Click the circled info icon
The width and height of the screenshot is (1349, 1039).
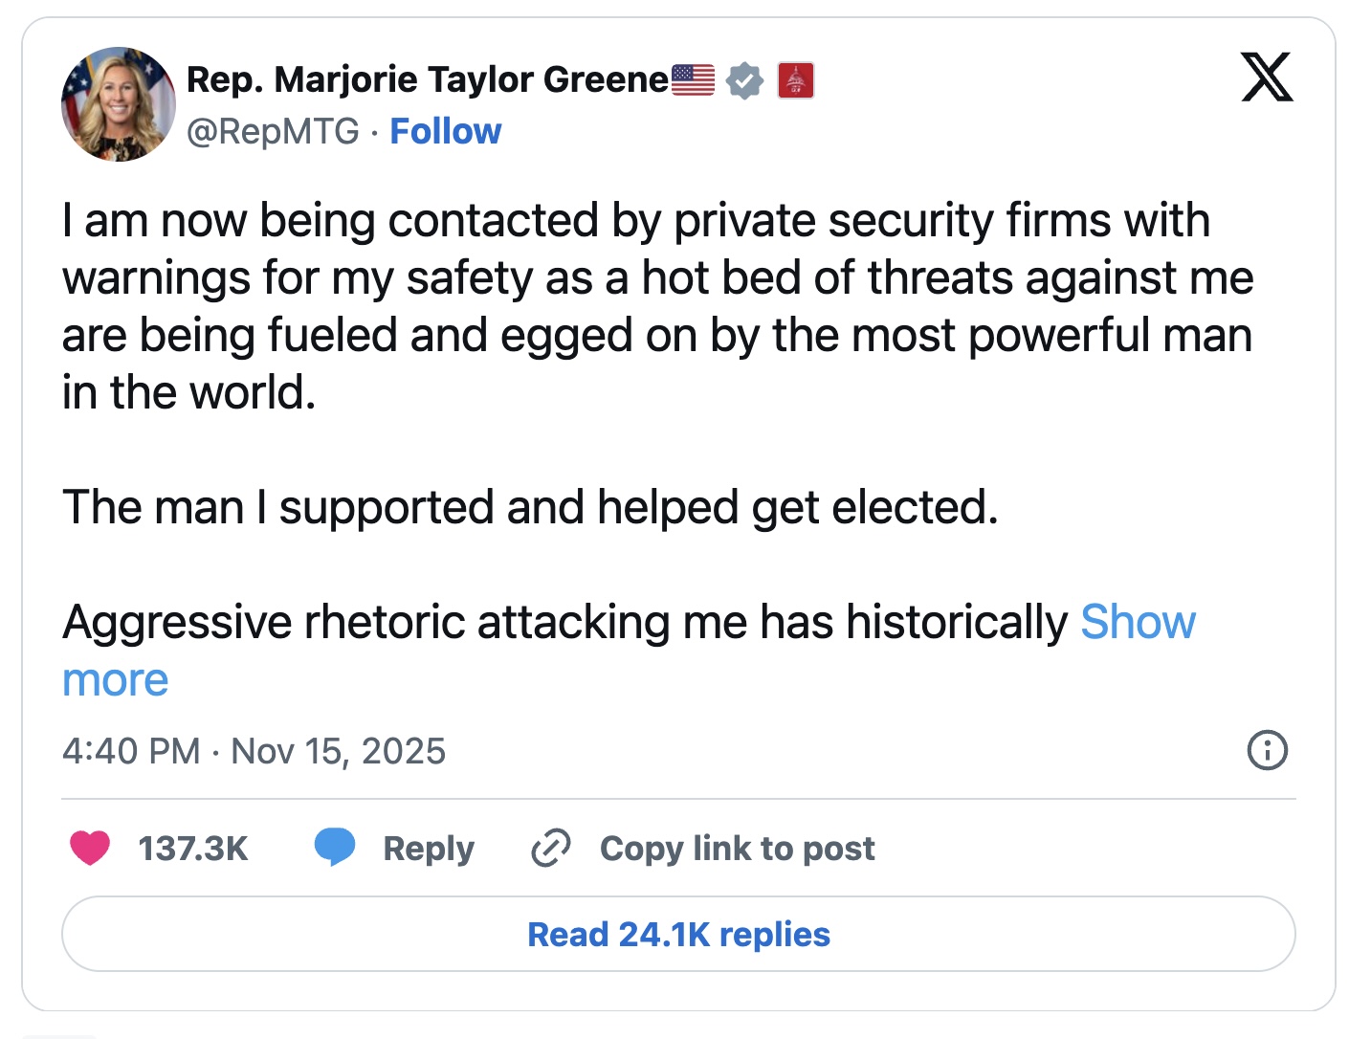click(x=1267, y=750)
